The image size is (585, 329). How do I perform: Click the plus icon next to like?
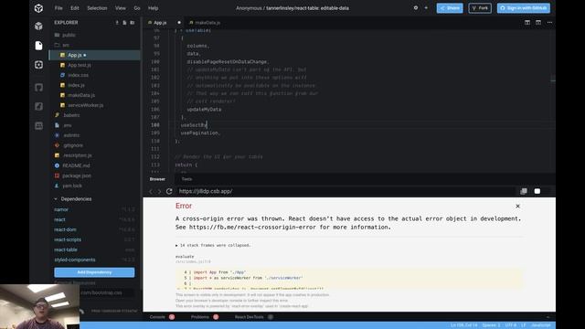tap(426, 8)
